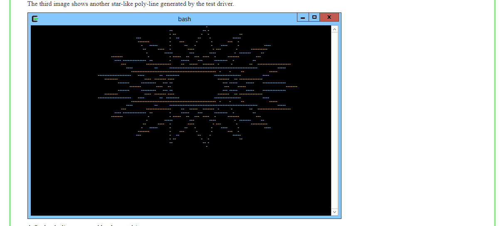Click the bash title bar text
This screenshot has height=226, width=502.
[x=184, y=19]
